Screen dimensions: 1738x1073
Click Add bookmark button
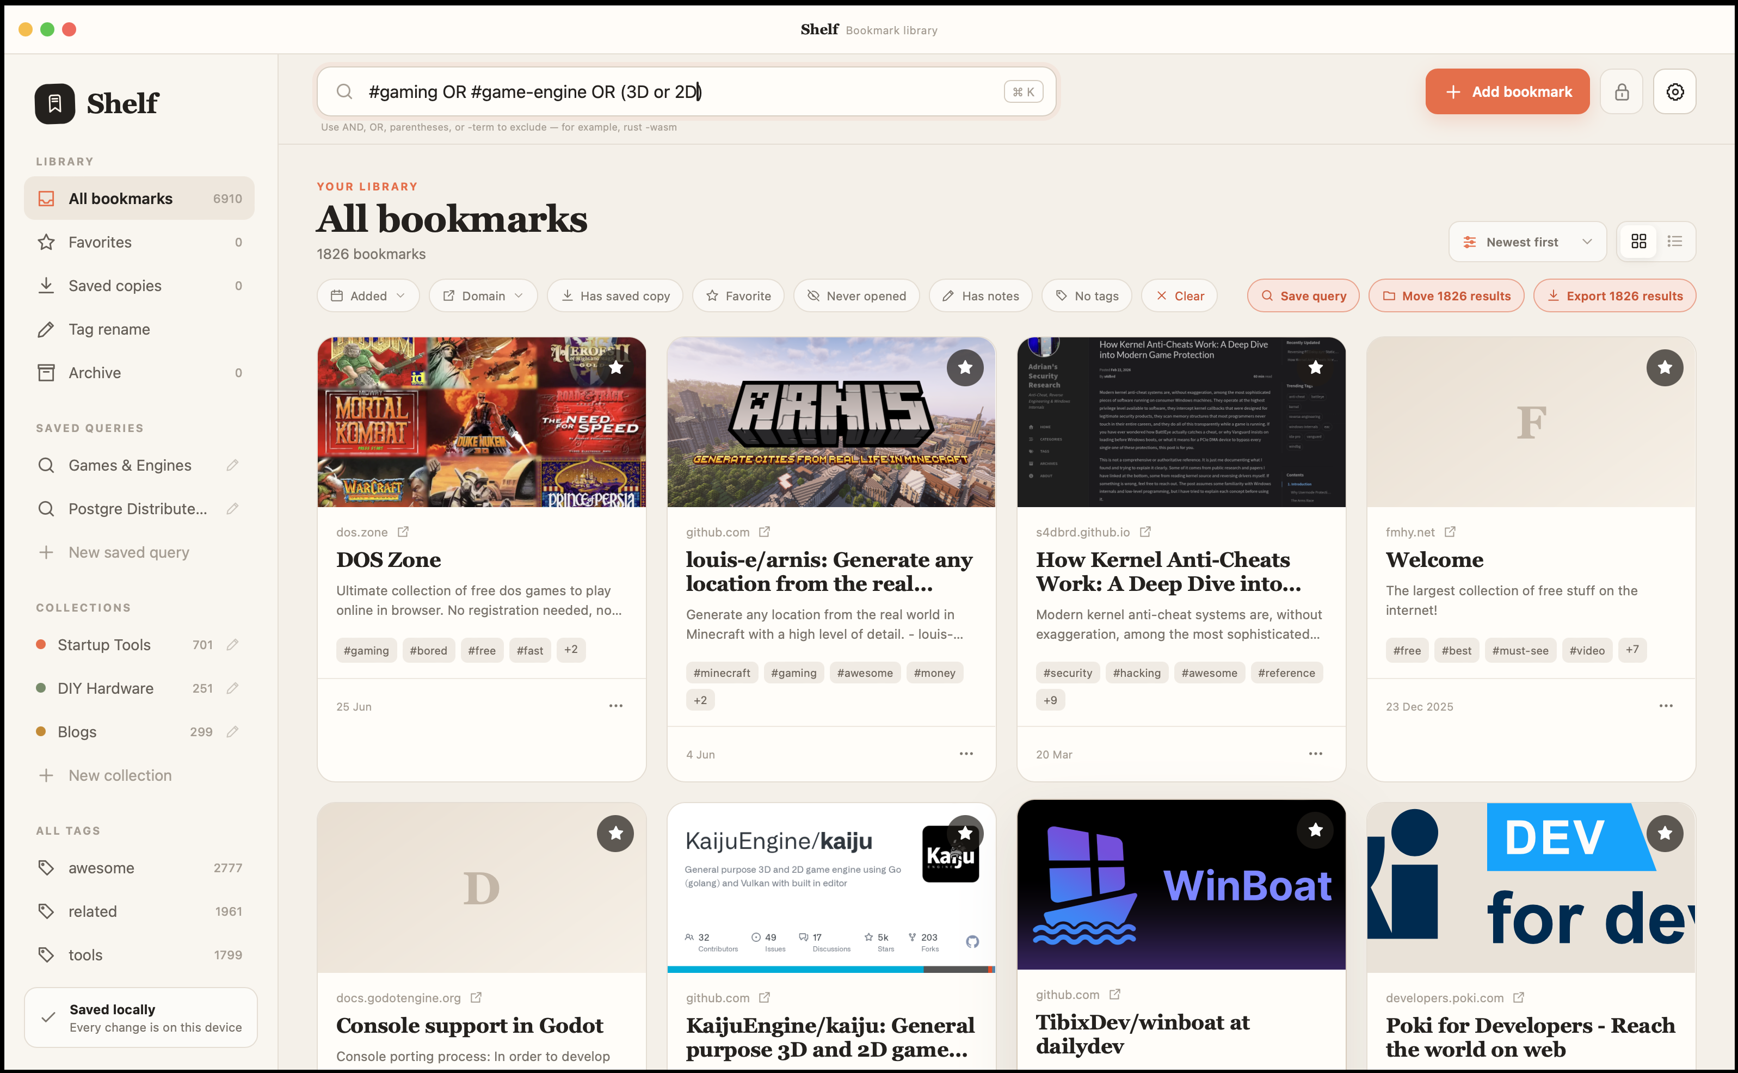pos(1507,91)
